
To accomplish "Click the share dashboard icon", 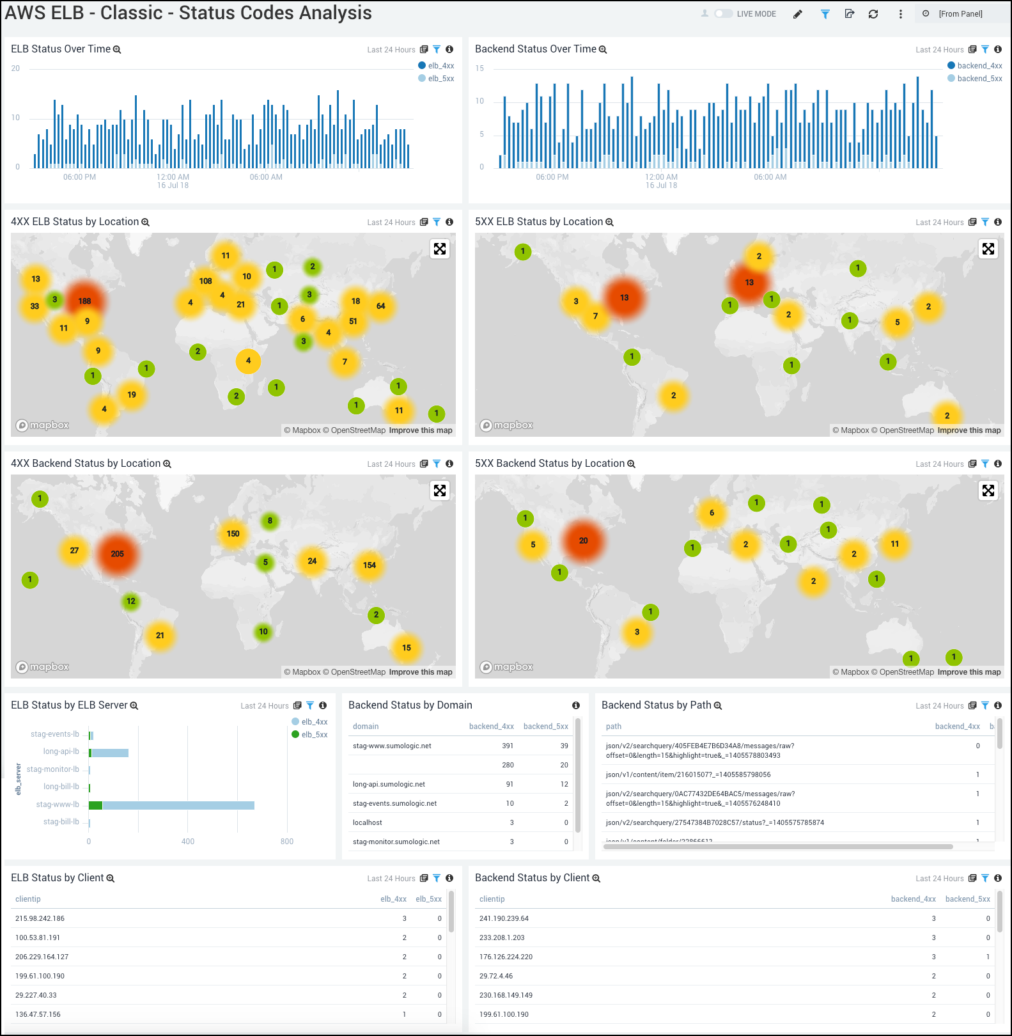I will (849, 14).
